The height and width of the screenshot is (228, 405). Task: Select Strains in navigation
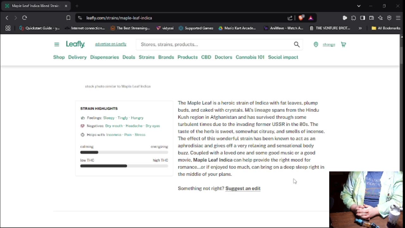coord(146,57)
